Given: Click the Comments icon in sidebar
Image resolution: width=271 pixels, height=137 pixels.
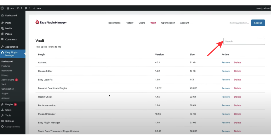Looking at the screenshot, I should click(2, 39).
